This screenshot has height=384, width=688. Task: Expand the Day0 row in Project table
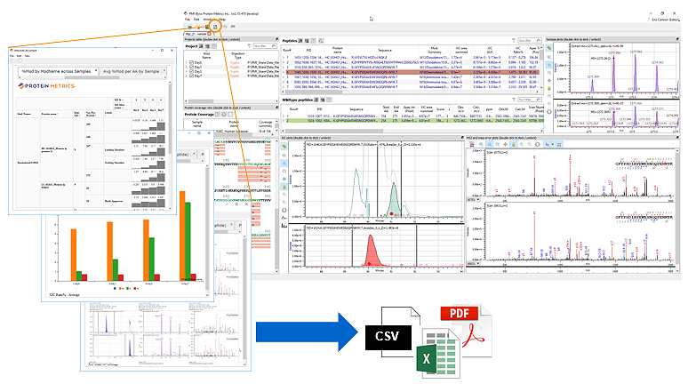tap(187, 63)
